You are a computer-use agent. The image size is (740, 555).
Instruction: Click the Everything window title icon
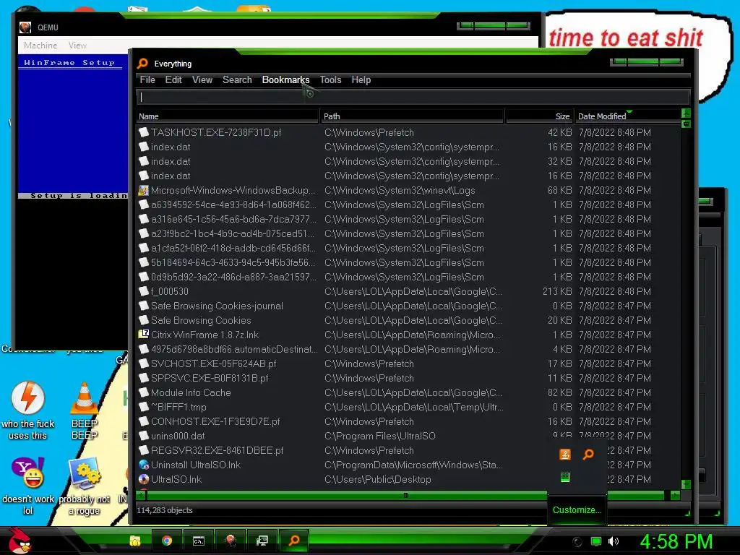[x=142, y=64]
